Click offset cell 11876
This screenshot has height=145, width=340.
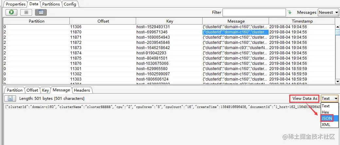[x=103, y=63]
